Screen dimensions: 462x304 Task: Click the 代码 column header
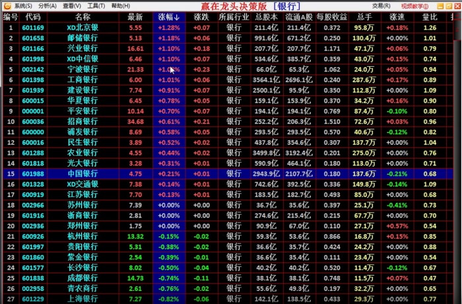[33, 17]
